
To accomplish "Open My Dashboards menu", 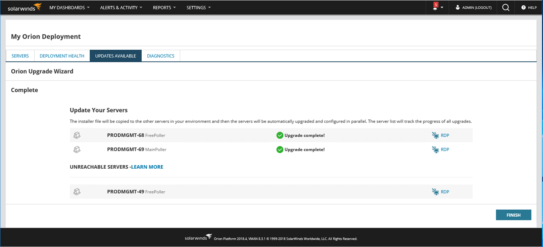I will (x=69, y=7).
